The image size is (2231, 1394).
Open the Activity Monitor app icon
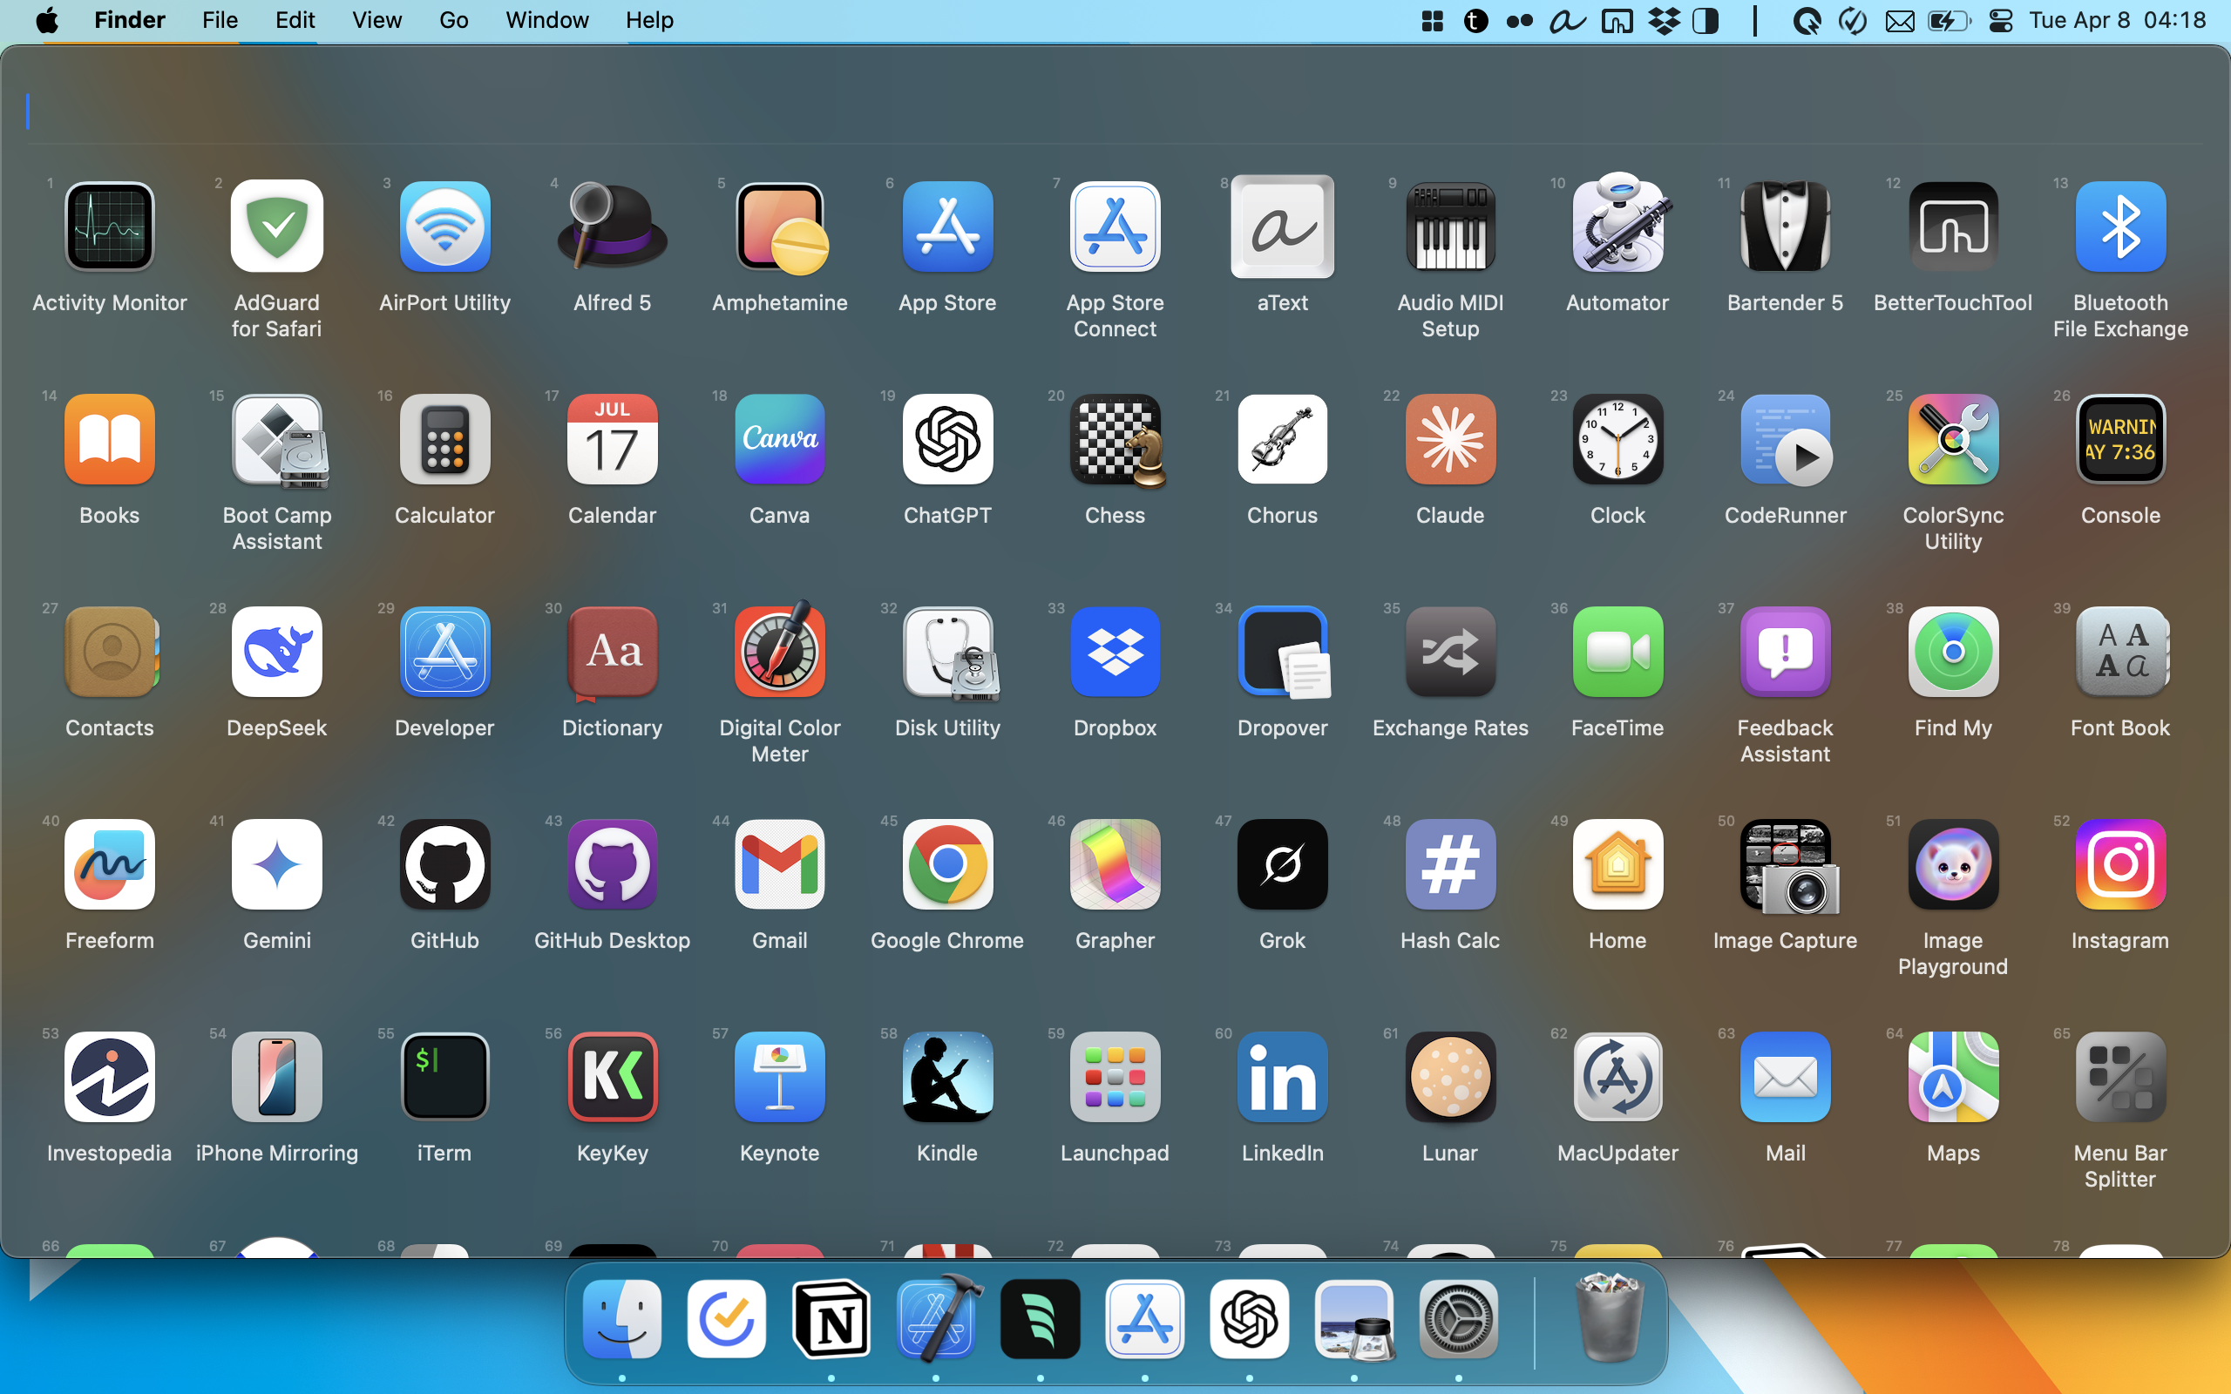pos(110,227)
